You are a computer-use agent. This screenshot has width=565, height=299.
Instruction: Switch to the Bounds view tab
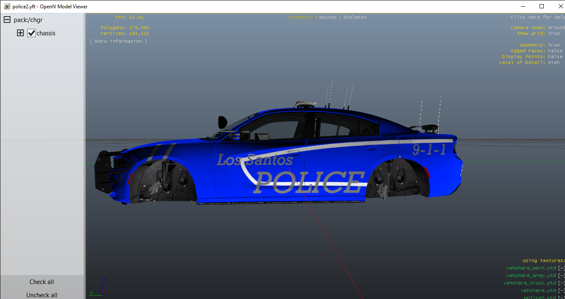[327, 17]
